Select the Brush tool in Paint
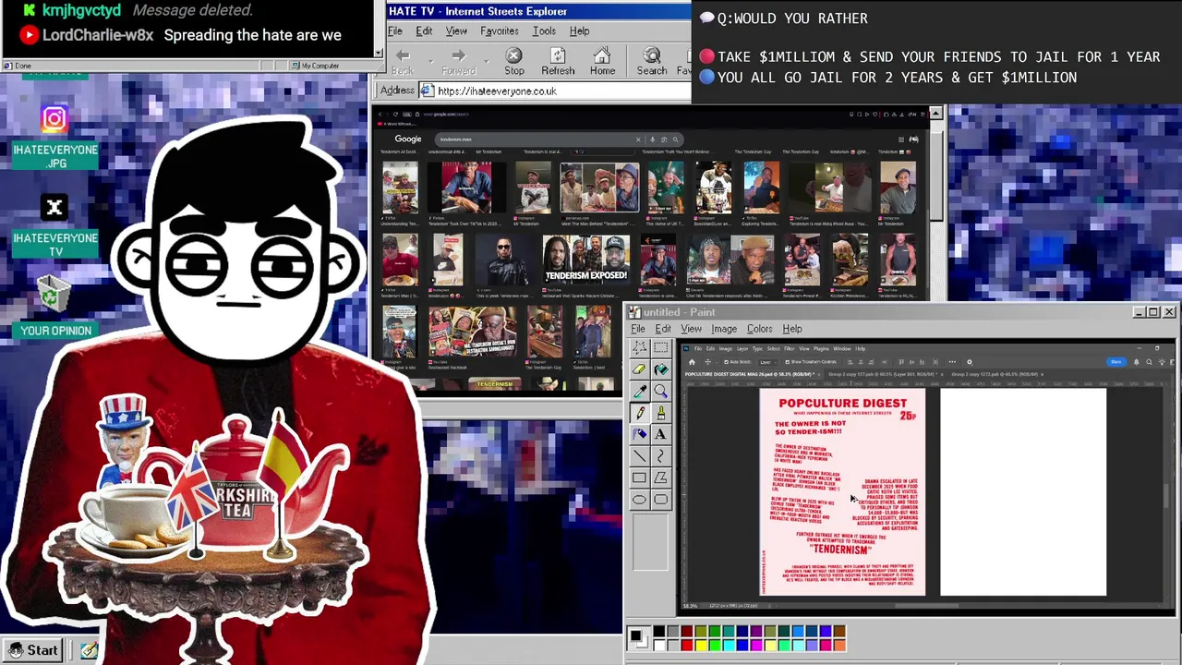 point(660,412)
